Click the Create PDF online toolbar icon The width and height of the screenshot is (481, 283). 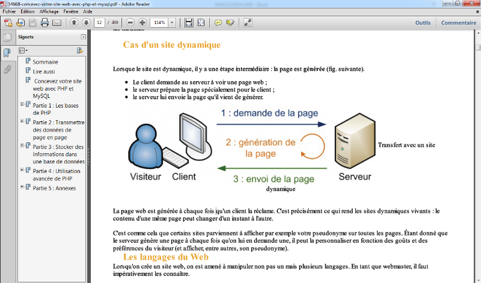click(8, 23)
